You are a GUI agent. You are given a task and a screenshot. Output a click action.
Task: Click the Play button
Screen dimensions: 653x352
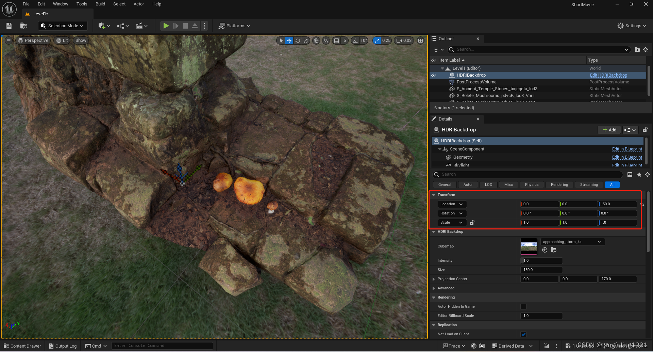click(166, 26)
